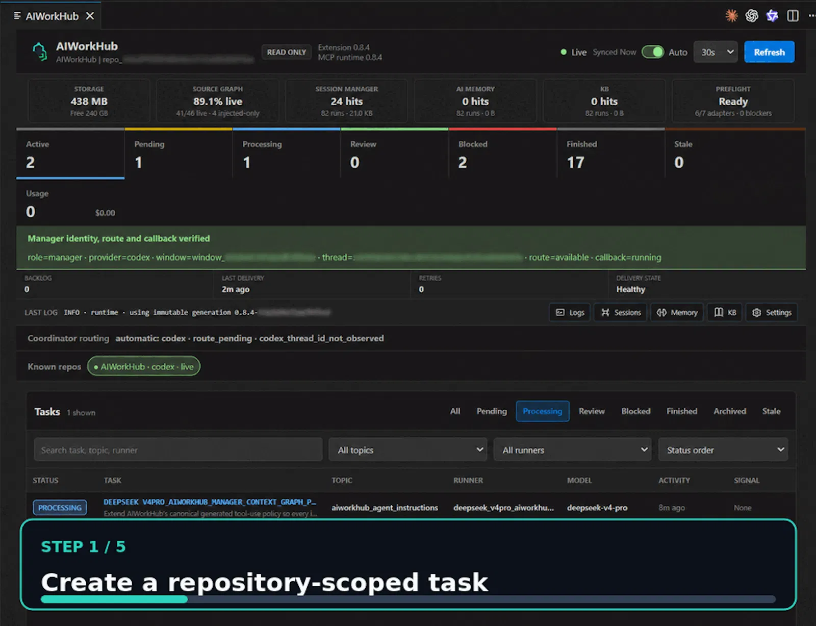Click the Refresh button

click(769, 52)
